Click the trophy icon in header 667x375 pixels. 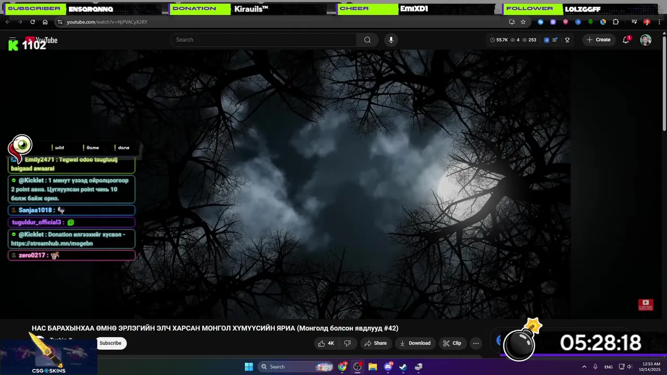coord(567,40)
